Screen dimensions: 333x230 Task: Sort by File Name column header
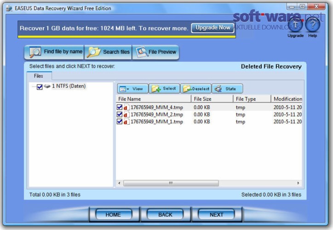153,99
